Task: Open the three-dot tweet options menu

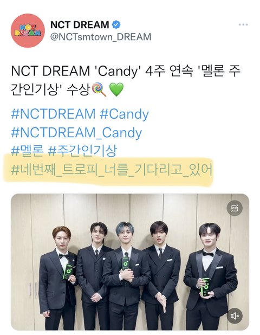Action: pos(243,24)
